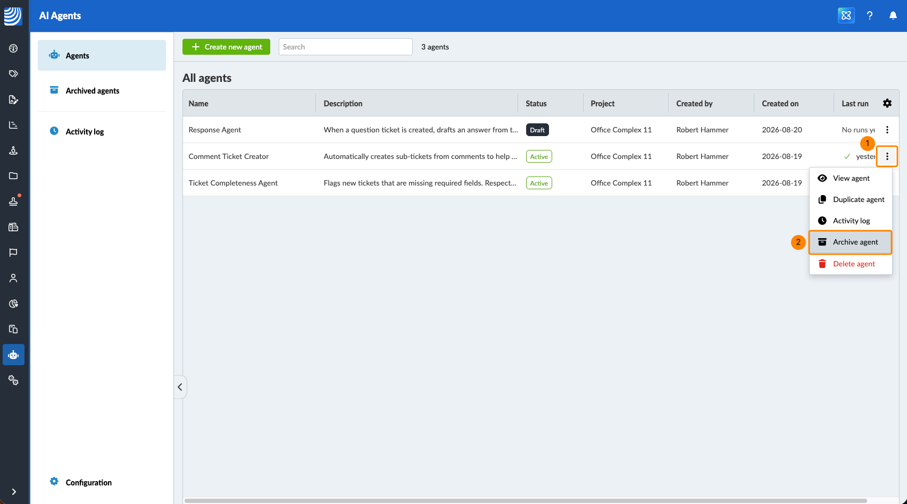Viewport: 907px width, 504px height.
Task: Click the Draft status badge
Action: [x=537, y=130]
